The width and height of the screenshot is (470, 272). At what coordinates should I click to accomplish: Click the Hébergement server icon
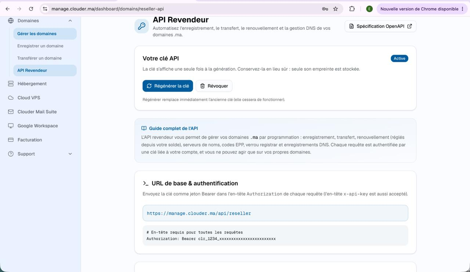click(x=11, y=84)
